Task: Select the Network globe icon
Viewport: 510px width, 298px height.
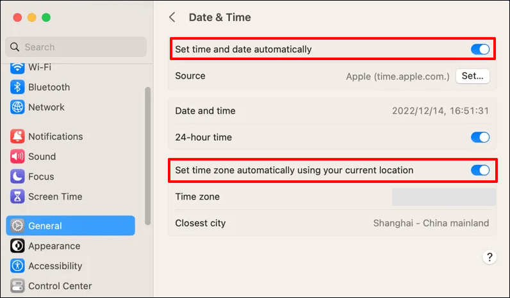Action: [x=17, y=107]
